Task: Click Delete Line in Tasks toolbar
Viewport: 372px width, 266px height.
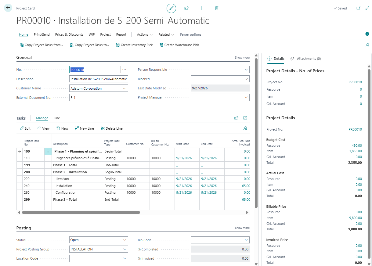Action: tap(111, 128)
